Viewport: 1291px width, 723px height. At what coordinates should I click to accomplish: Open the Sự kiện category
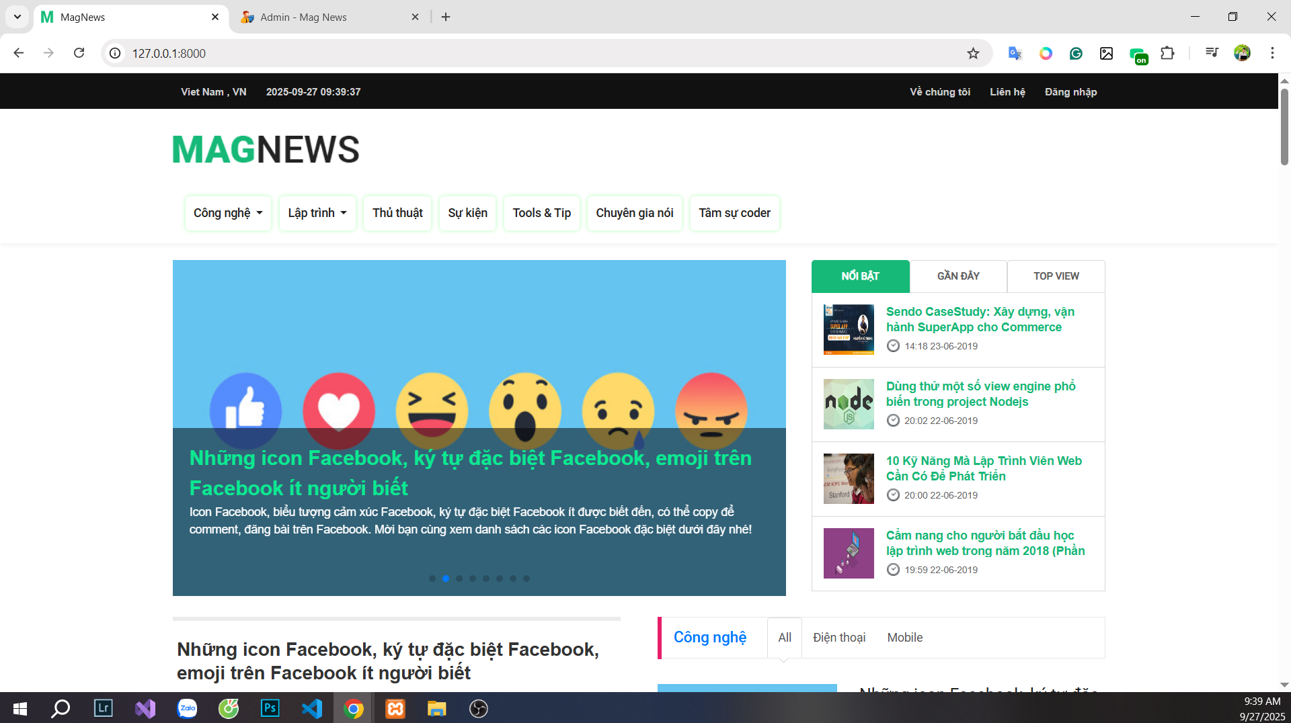tap(467, 213)
